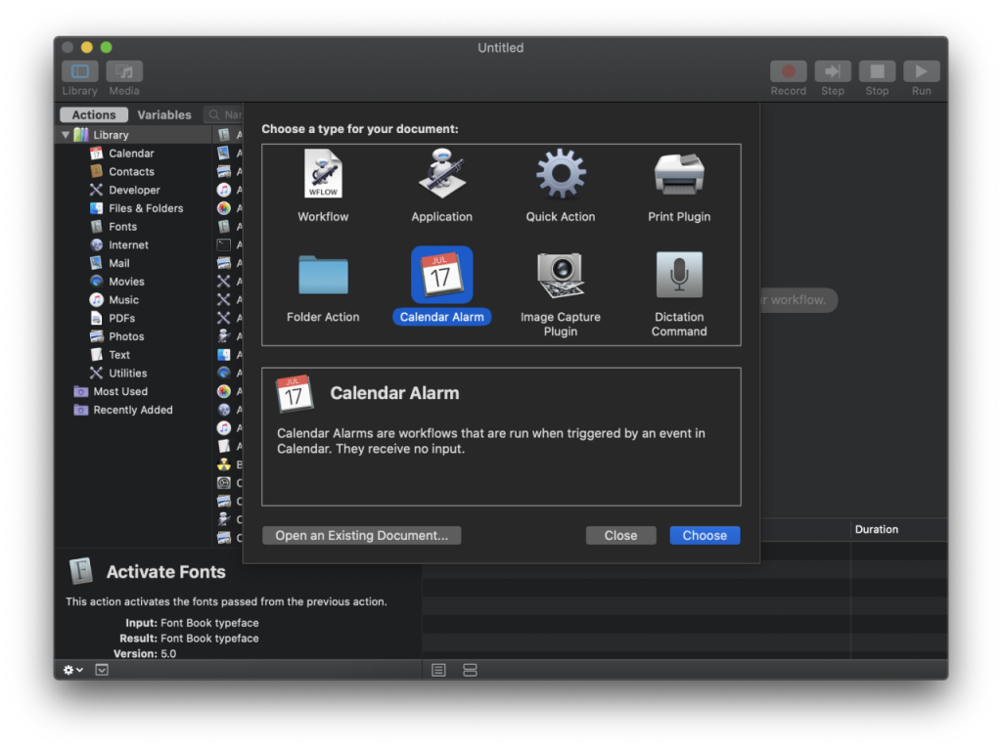Viewport: 1002px width, 751px height.
Task: Switch to the Variables tab
Action: click(164, 115)
